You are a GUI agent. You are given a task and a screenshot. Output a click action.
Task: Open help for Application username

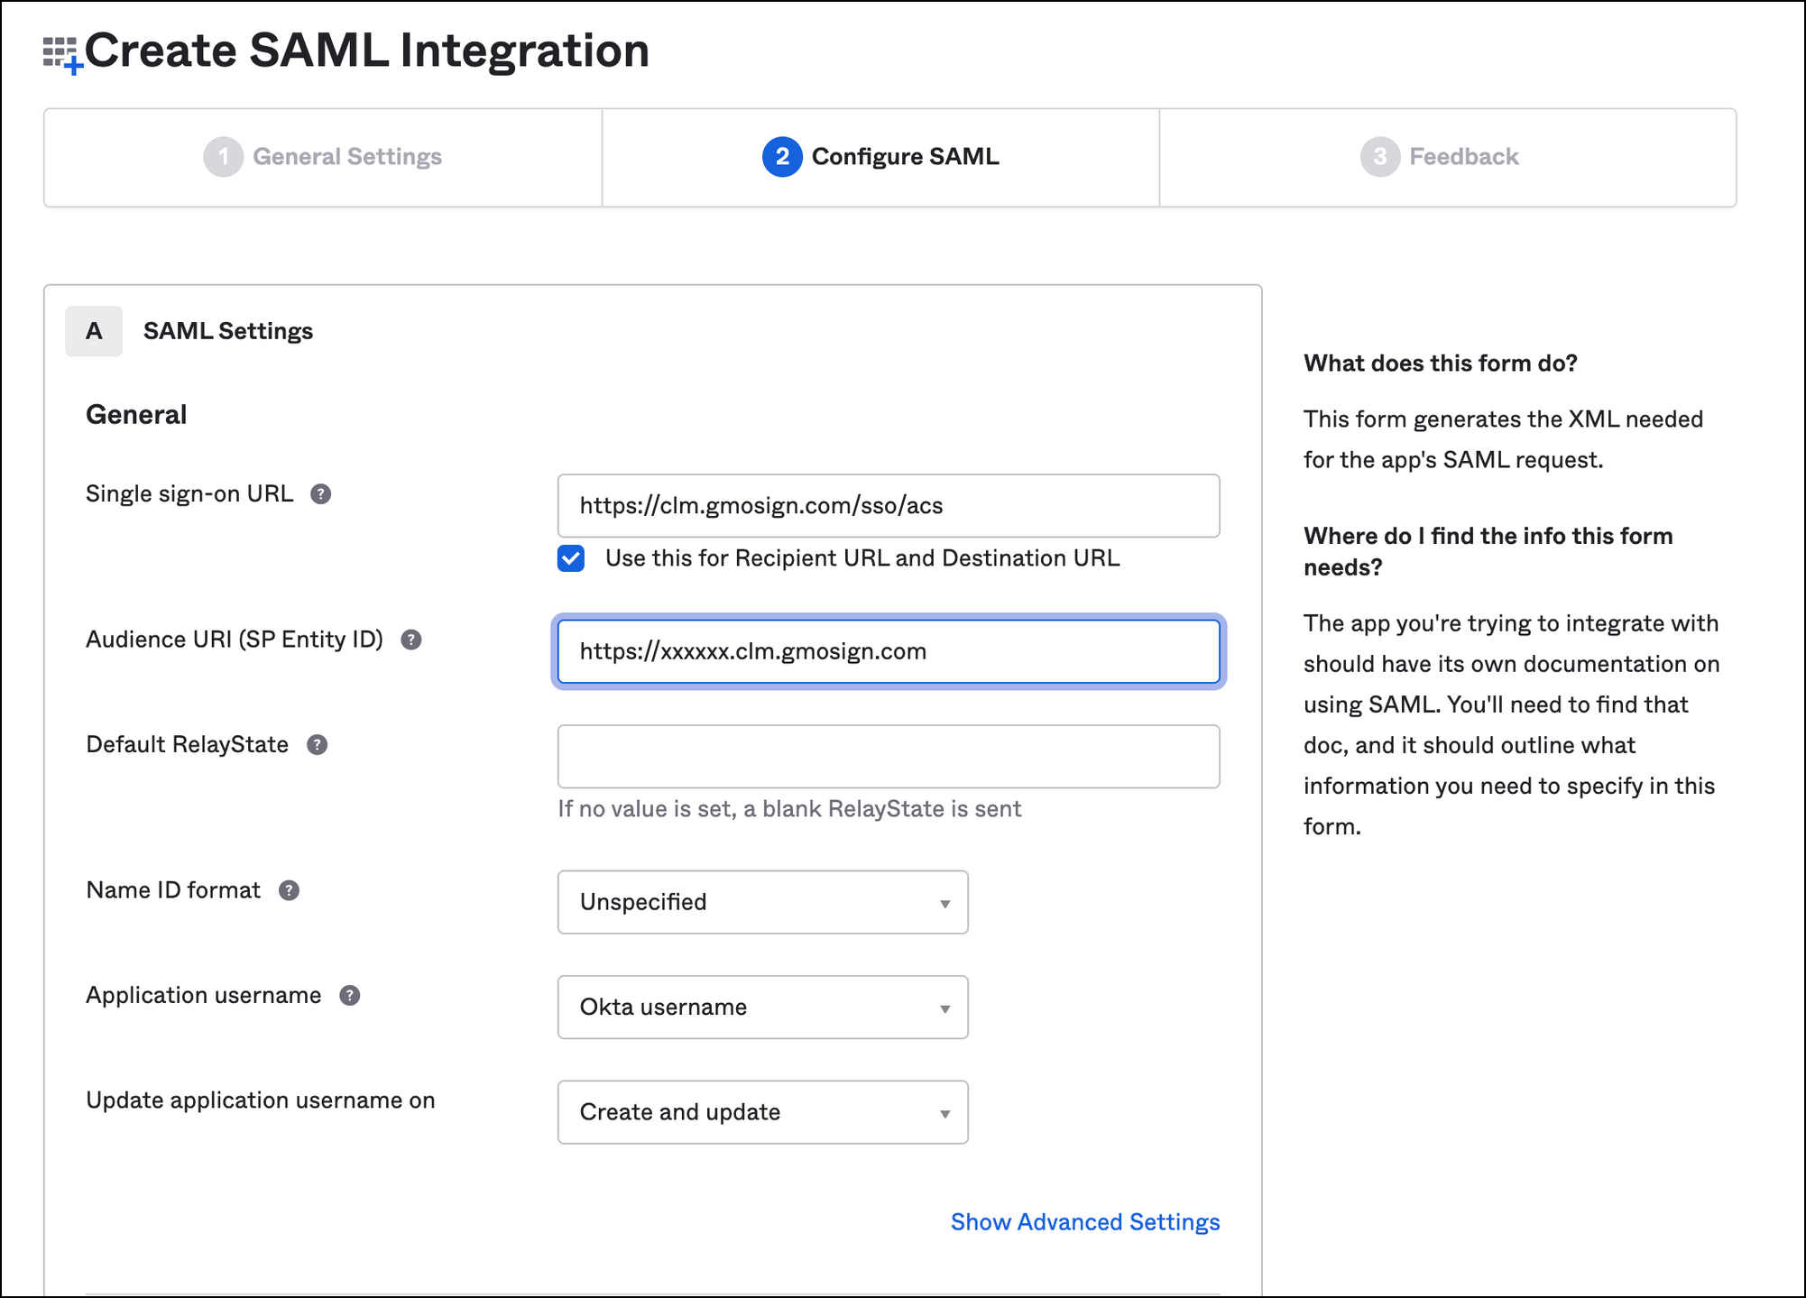point(349,995)
